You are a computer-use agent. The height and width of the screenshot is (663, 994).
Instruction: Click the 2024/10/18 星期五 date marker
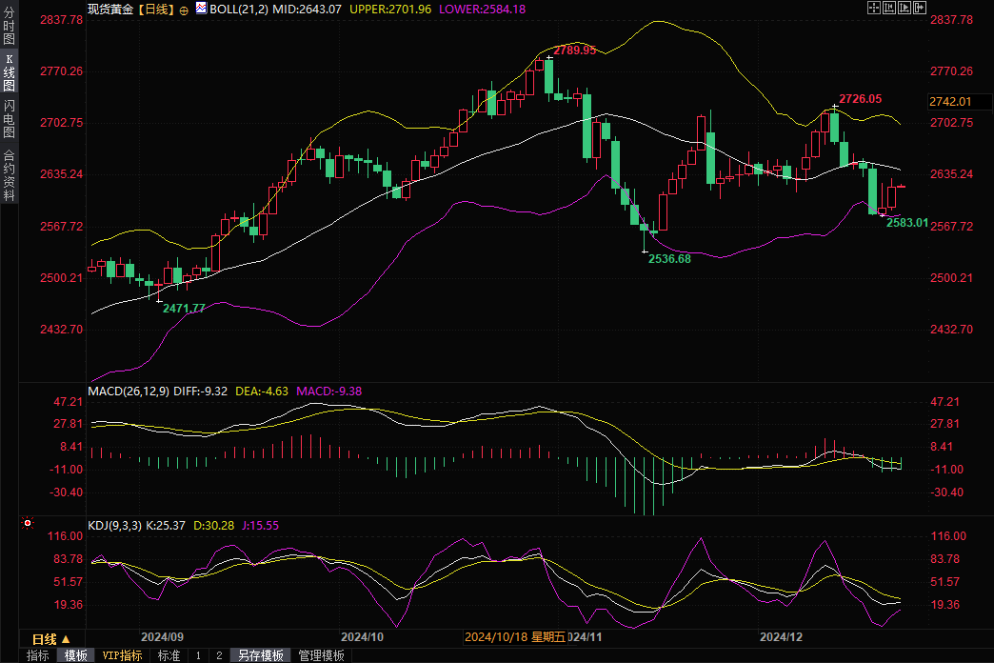(x=515, y=637)
